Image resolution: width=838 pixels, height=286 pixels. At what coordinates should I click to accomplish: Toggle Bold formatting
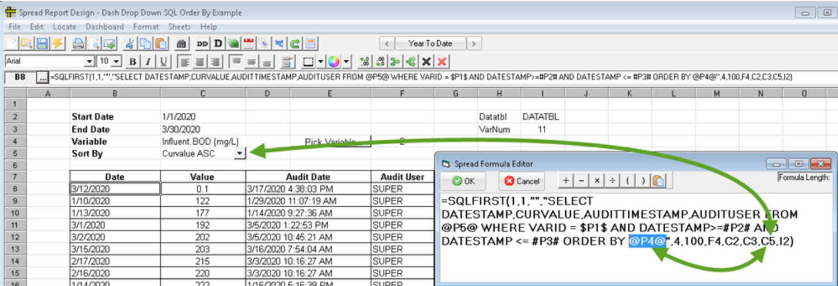[x=133, y=61]
